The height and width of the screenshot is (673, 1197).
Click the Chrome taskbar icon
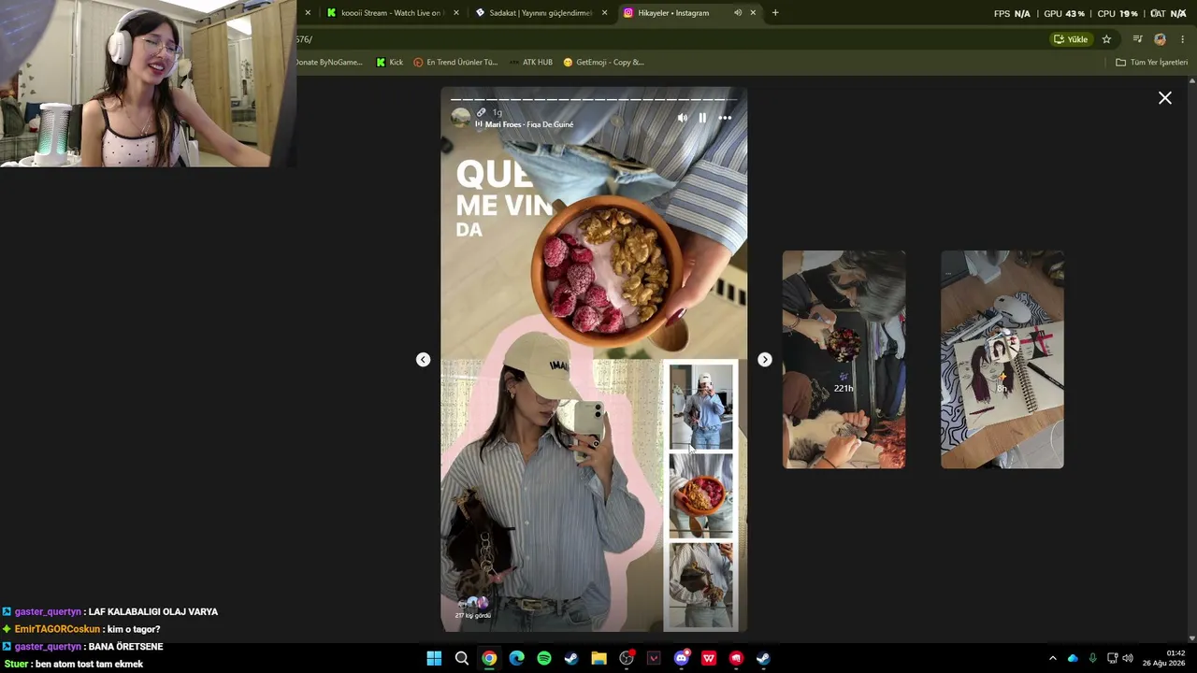(489, 658)
